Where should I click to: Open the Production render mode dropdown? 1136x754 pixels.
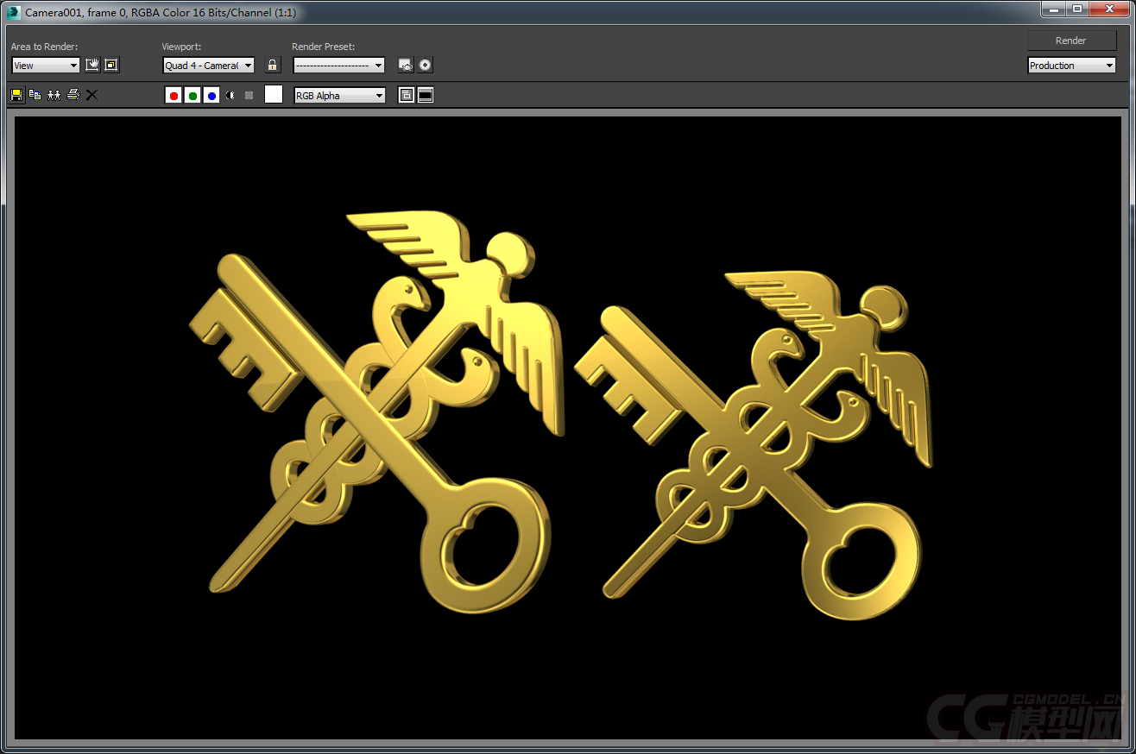(1071, 66)
